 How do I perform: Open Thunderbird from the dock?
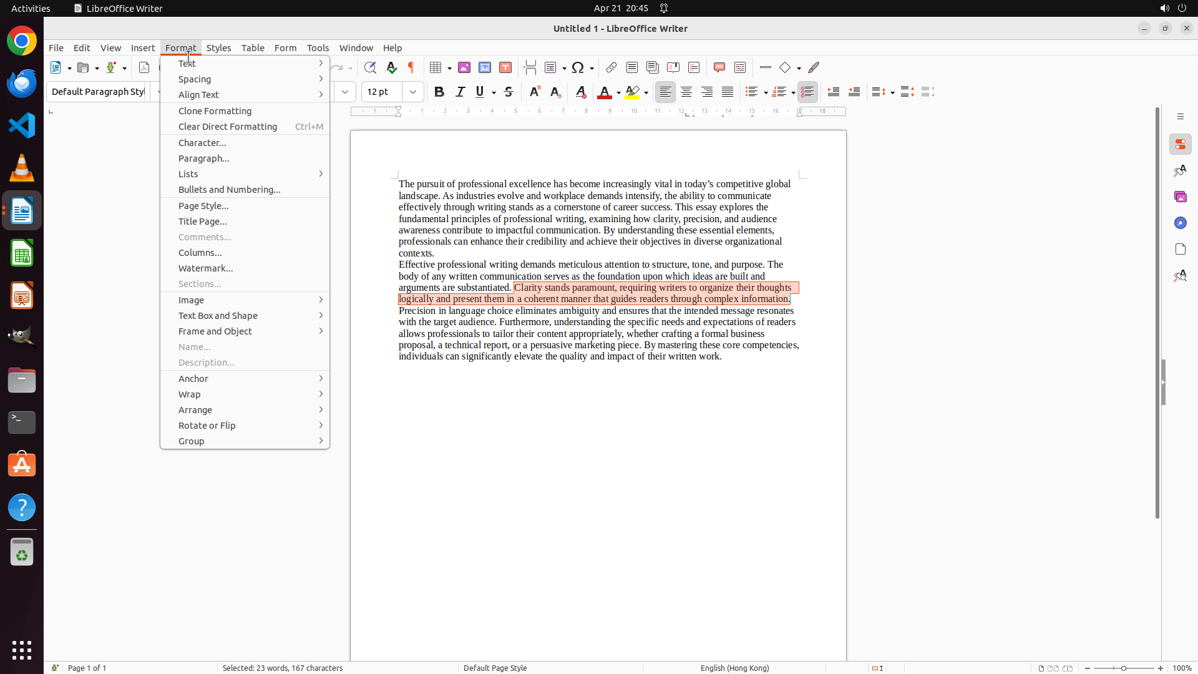click(22, 83)
